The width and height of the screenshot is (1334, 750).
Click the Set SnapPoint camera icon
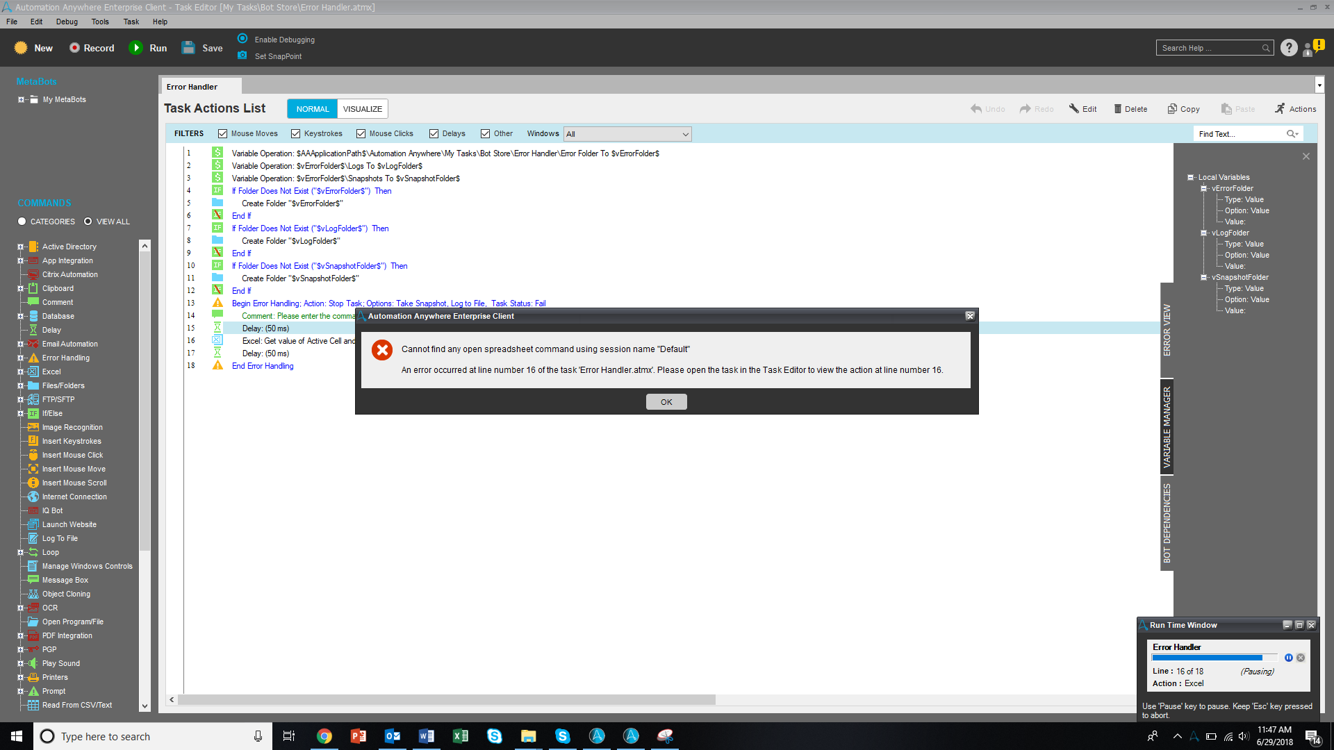click(x=242, y=56)
